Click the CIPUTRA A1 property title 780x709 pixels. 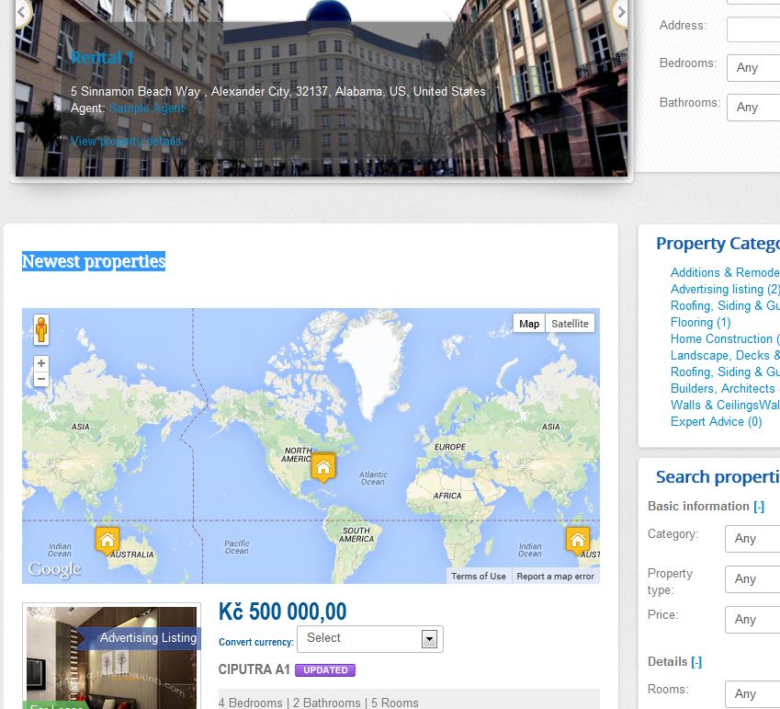click(254, 669)
